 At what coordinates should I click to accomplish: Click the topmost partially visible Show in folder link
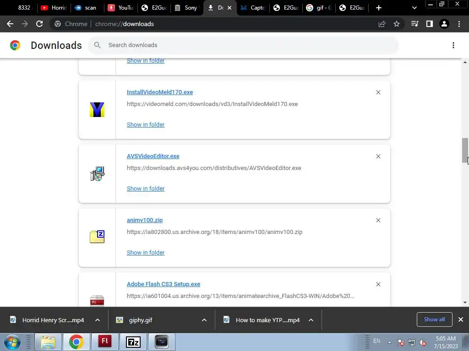tap(146, 61)
